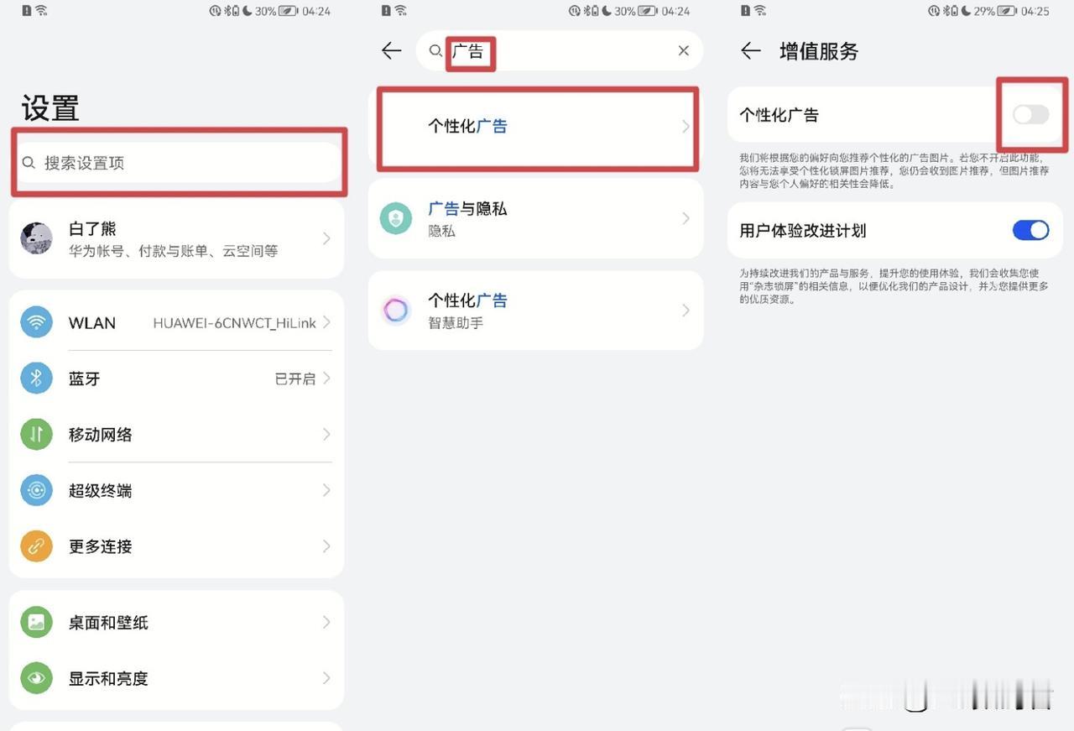Open Super Device via its blue icon
The image size is (1074, 731).
[36, 490]
